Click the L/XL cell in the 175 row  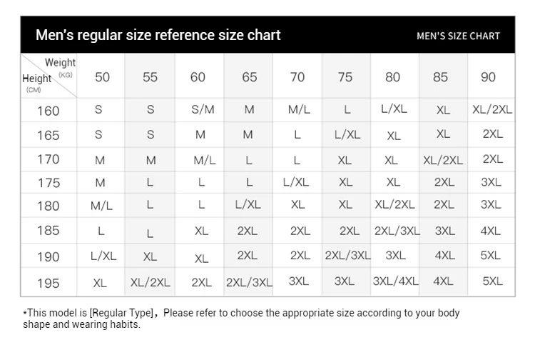(x=296, y=182)
